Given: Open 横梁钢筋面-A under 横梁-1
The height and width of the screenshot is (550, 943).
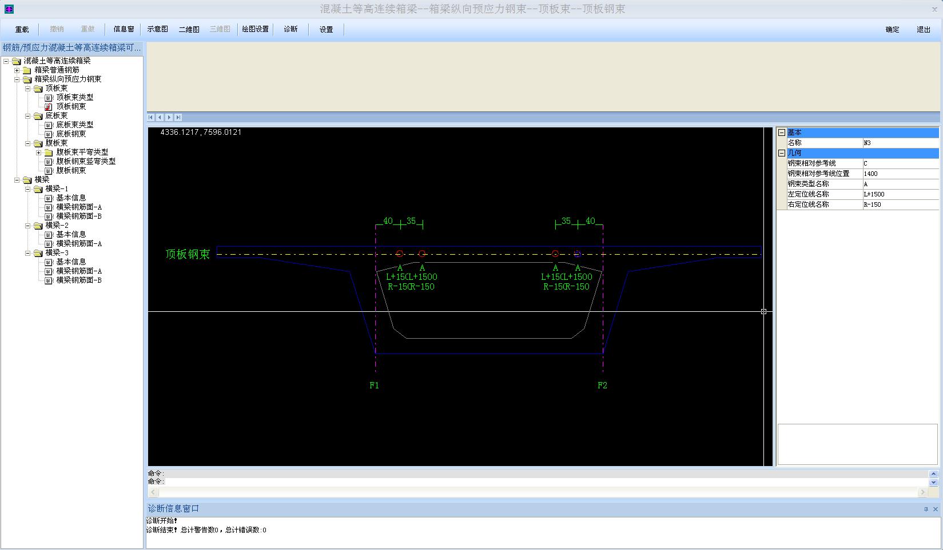Looking at the screenshot, I should click(x=79, y=207).
